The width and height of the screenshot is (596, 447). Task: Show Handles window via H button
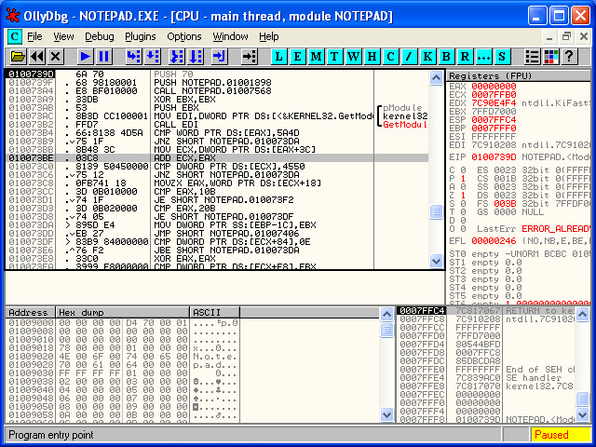[x=372, y=57]
